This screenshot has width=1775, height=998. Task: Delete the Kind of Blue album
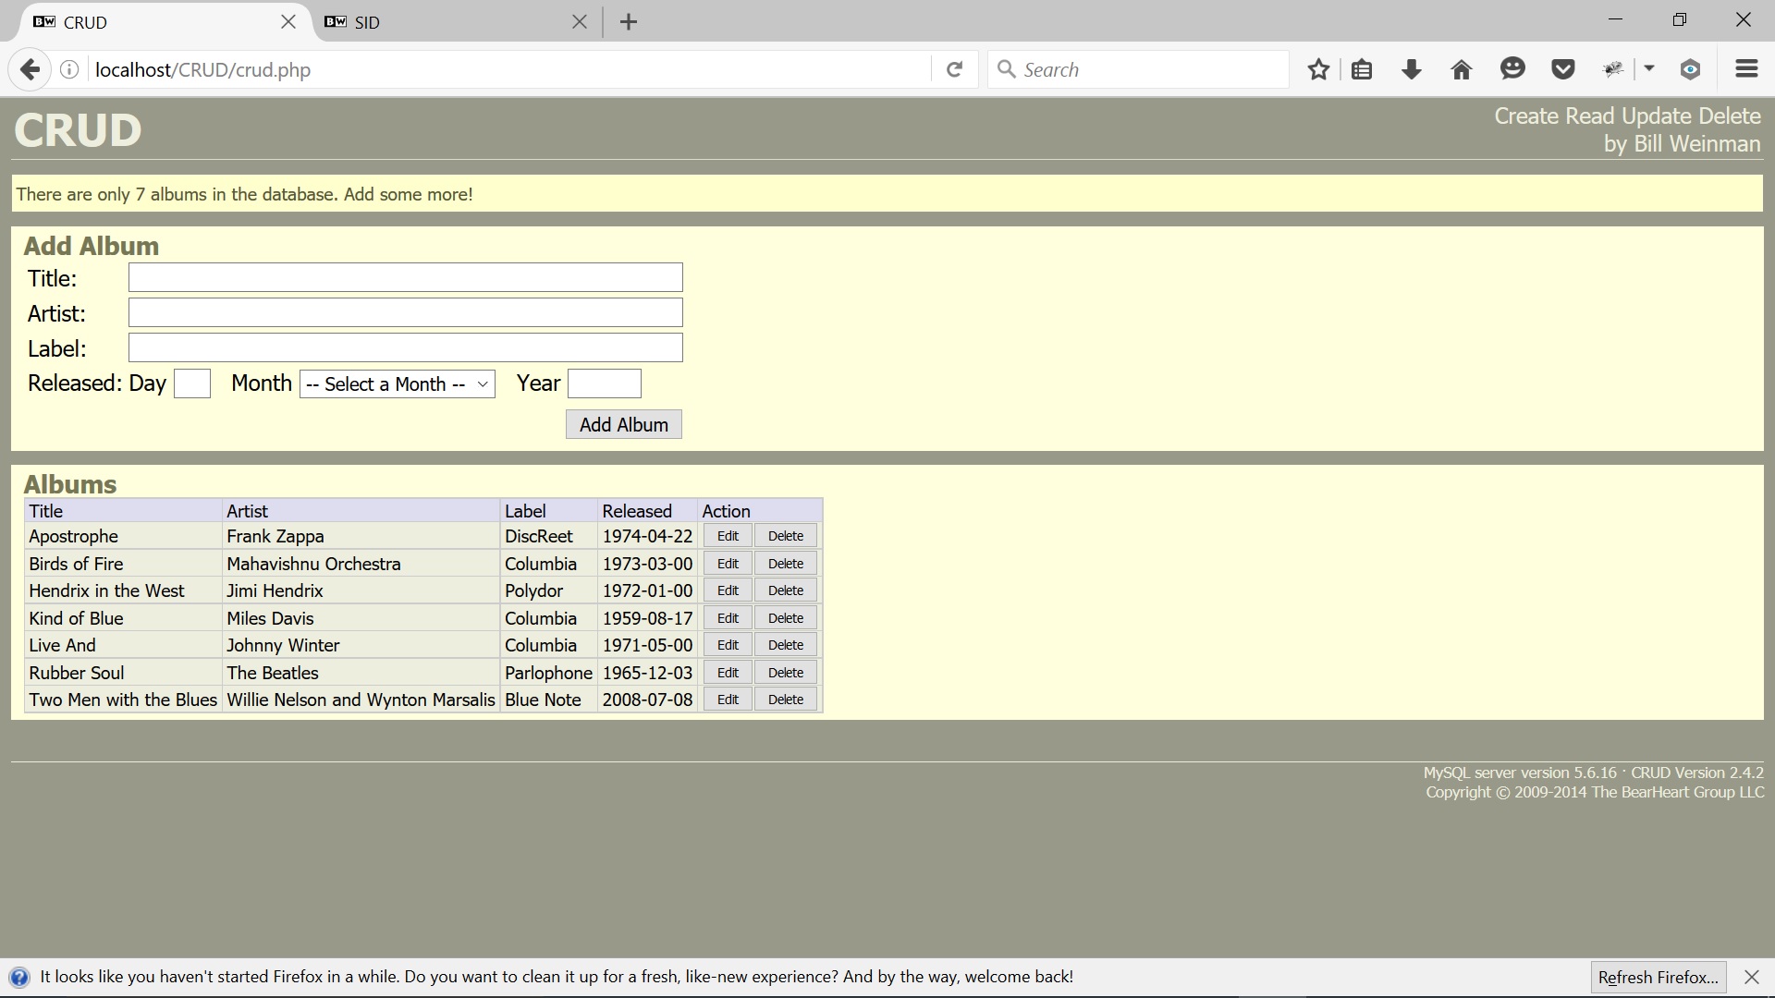pos(785,617)
